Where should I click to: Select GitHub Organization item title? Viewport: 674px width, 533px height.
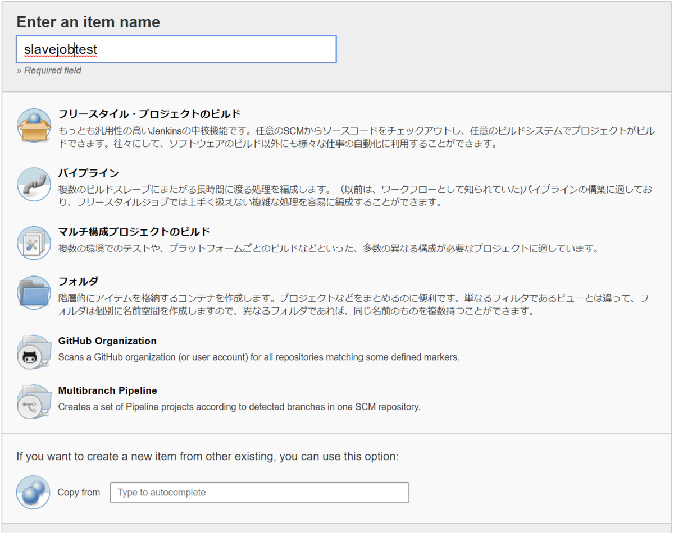[107, 341]
